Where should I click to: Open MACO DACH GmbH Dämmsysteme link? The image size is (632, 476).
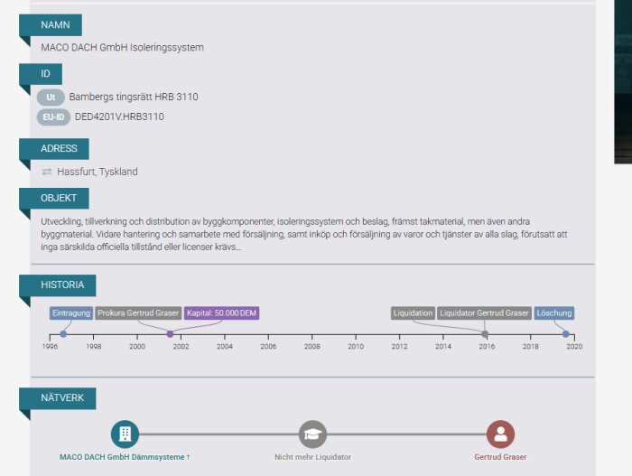pos(125,457)
